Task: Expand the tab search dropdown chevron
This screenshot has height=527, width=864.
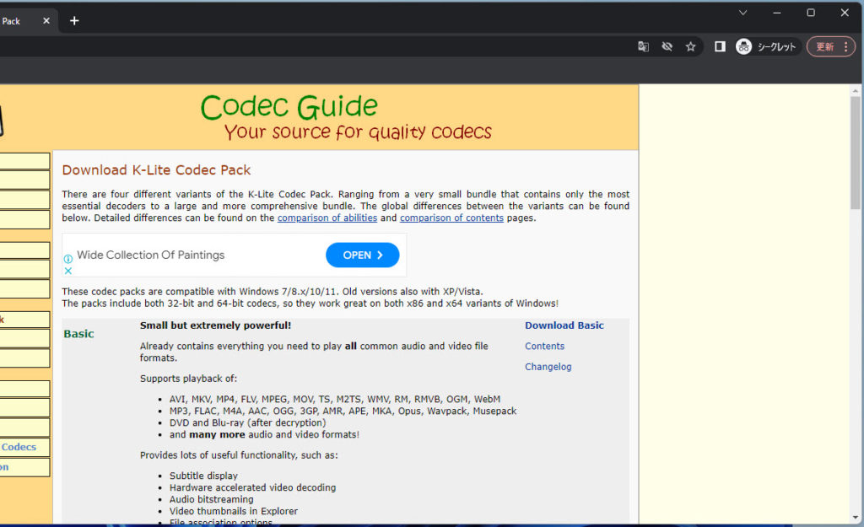Action: [x=743, y=13]
